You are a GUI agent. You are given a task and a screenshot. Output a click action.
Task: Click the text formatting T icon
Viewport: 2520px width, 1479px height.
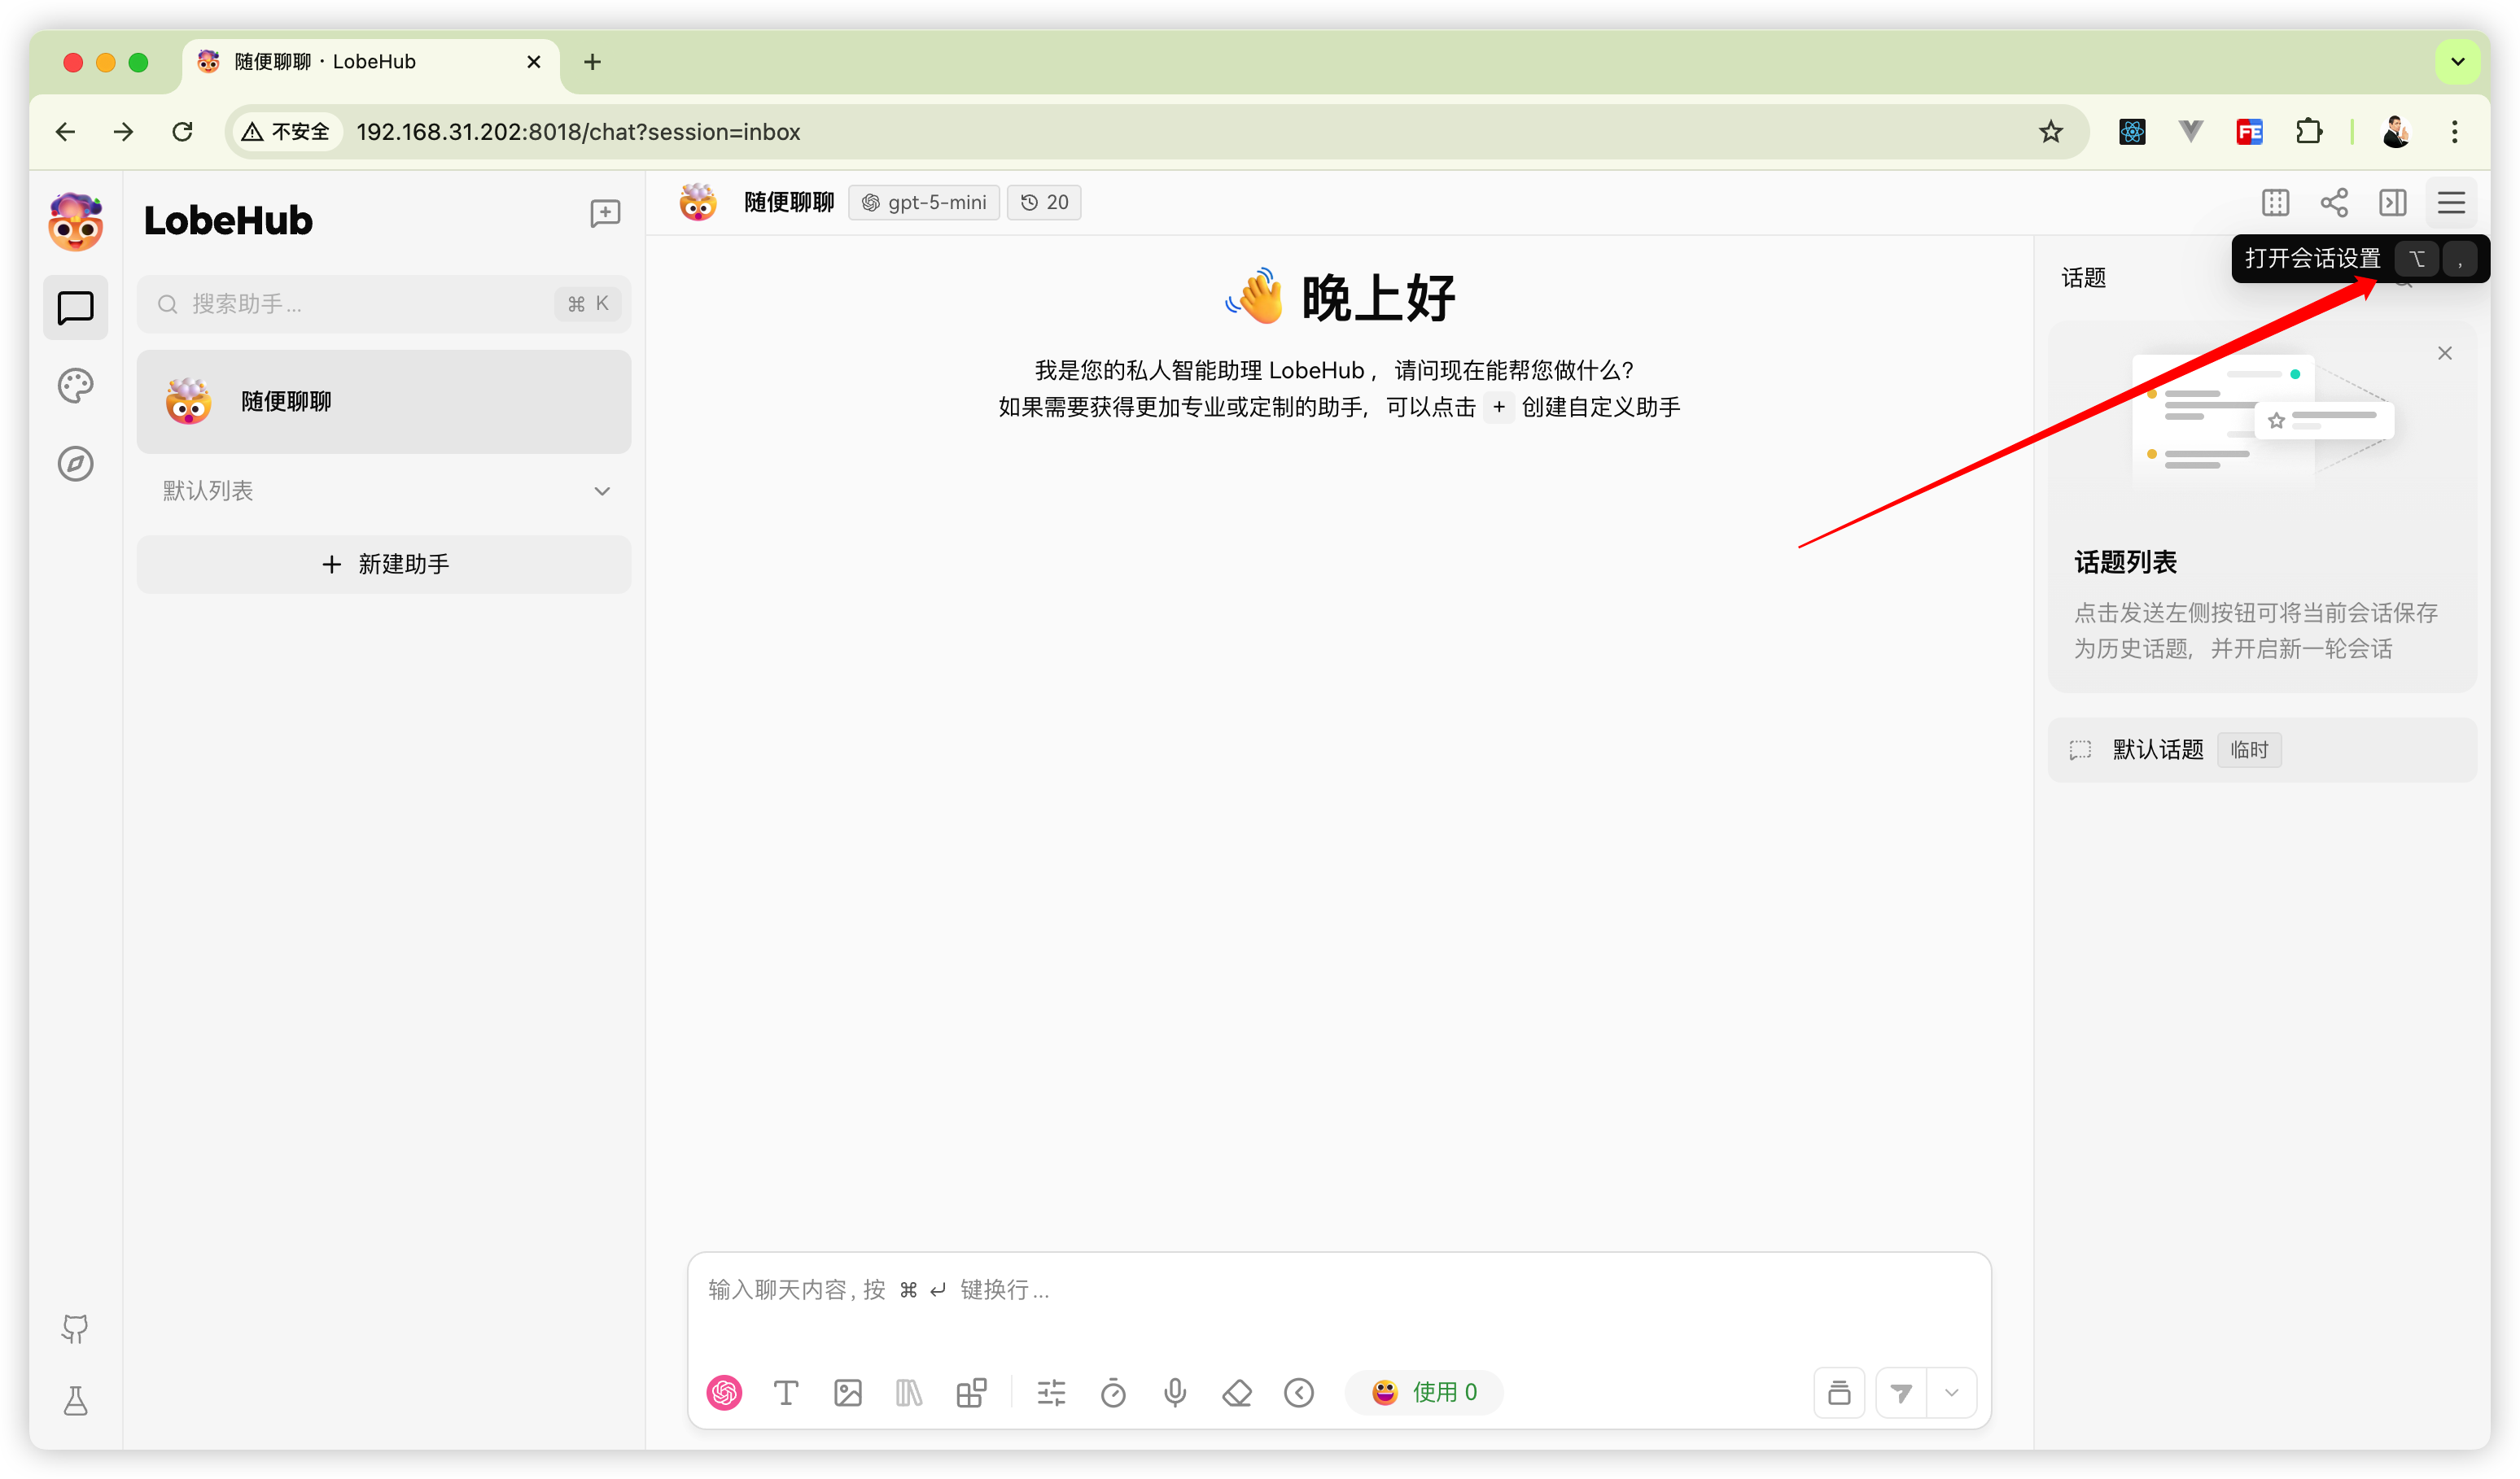[x=786, y=1392]
